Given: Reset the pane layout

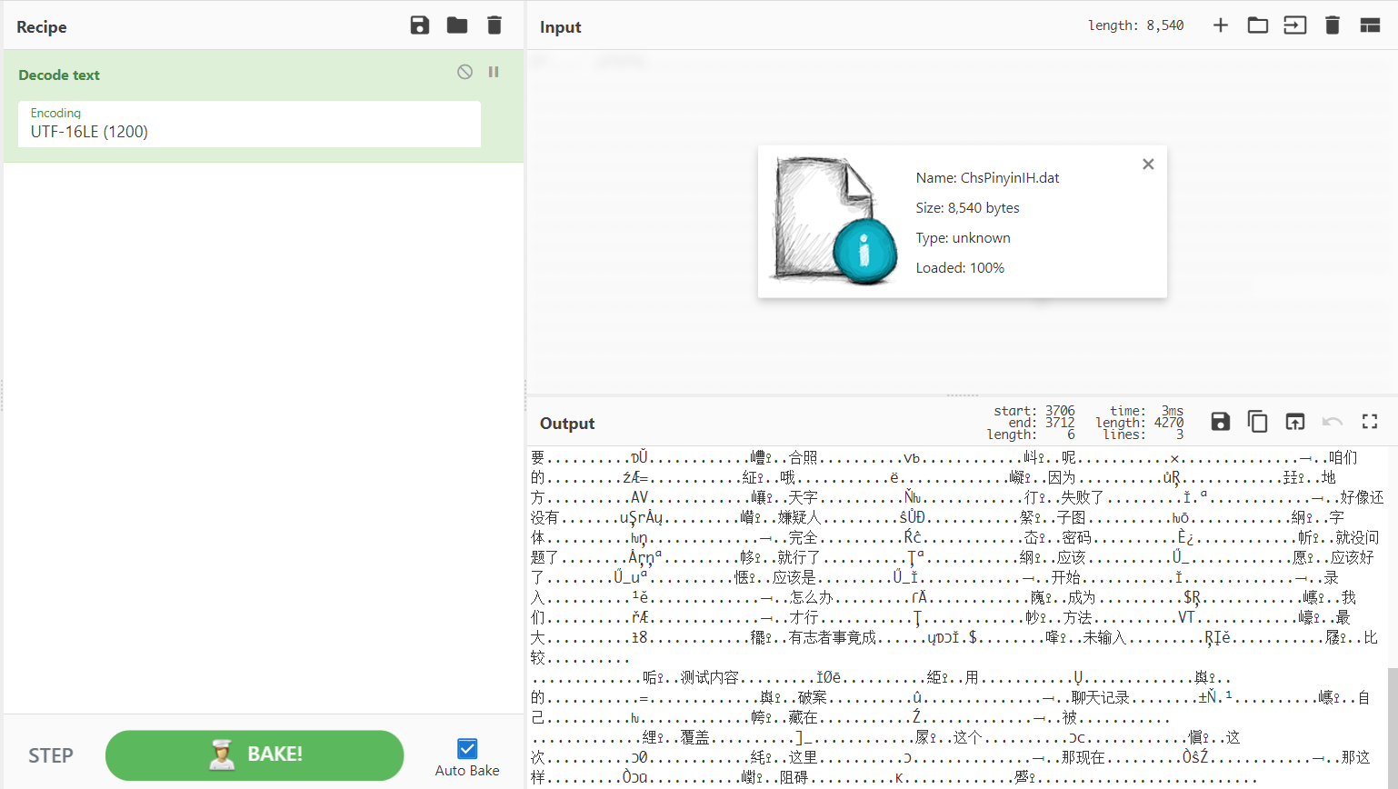Looking at the screenshot, I should pyautogui.click(x=1370, y=25).
